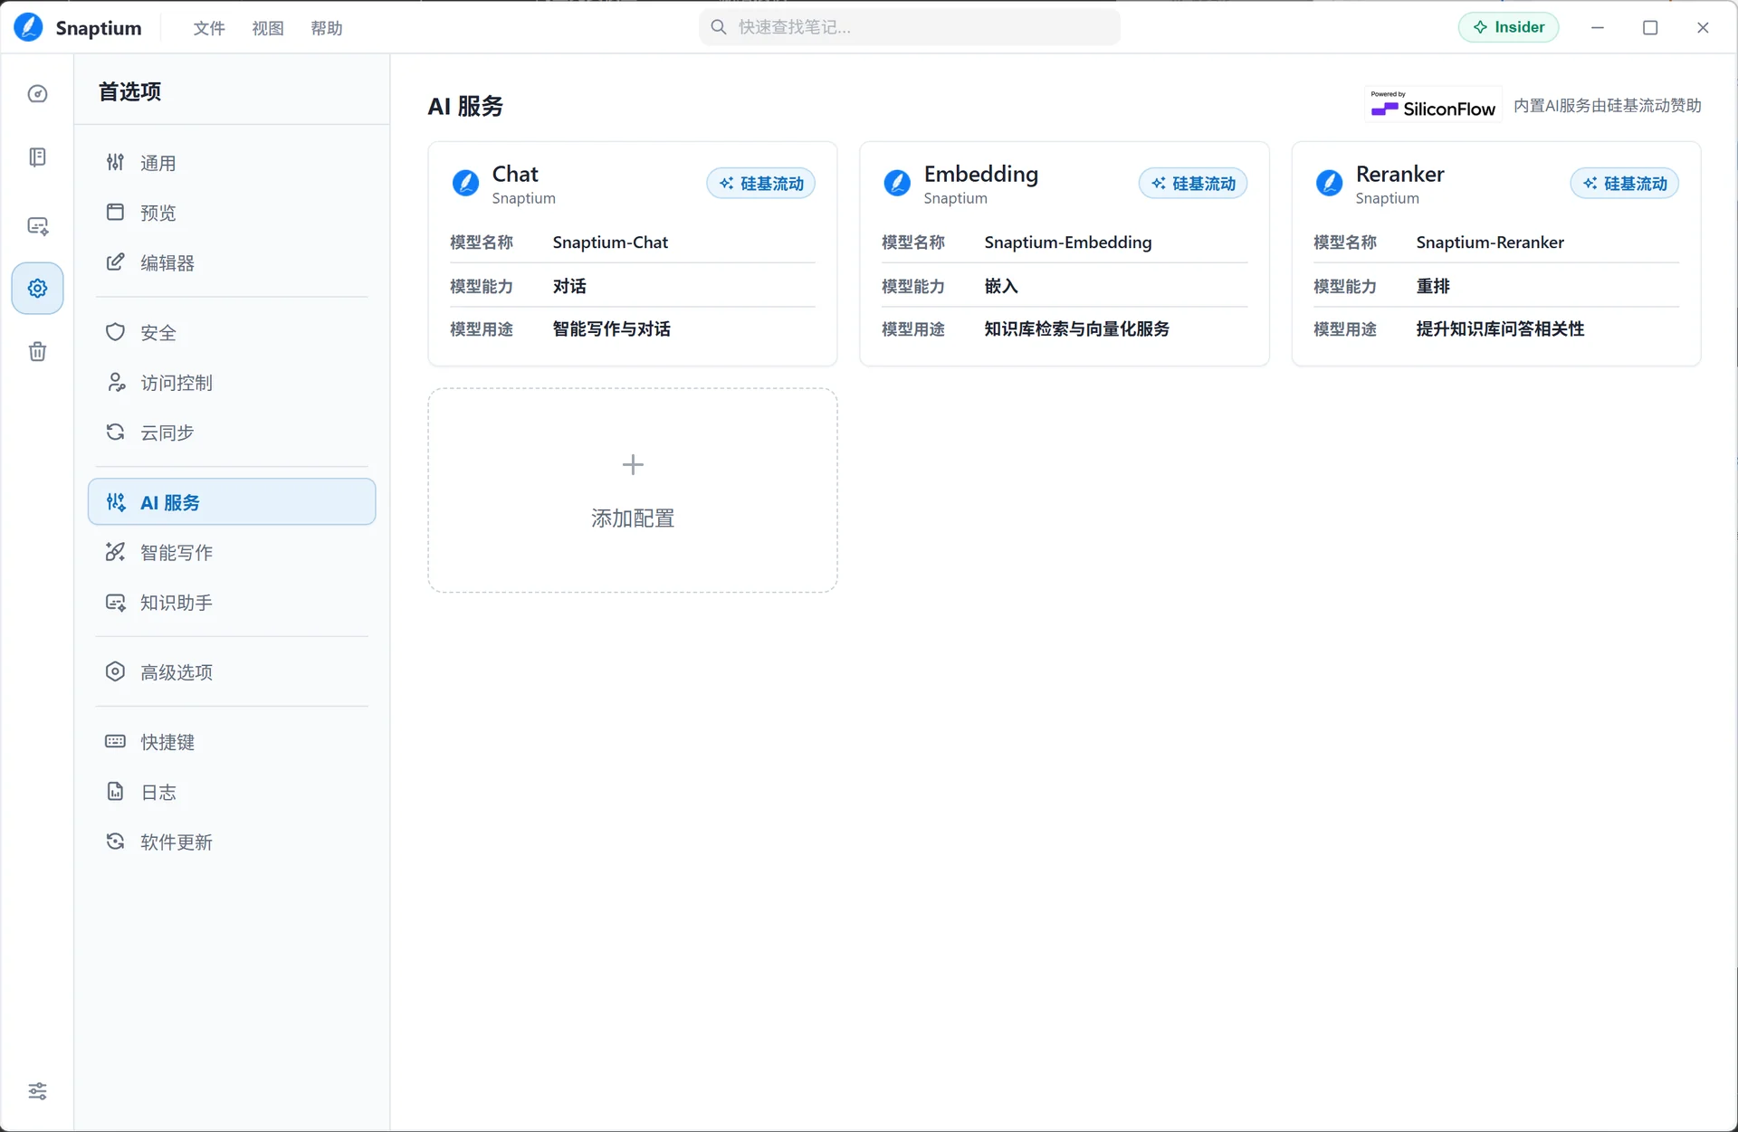
Task: Click the Snaptium-Reranker model name value
Action: pyautogui.click(x=1490, y=243)
